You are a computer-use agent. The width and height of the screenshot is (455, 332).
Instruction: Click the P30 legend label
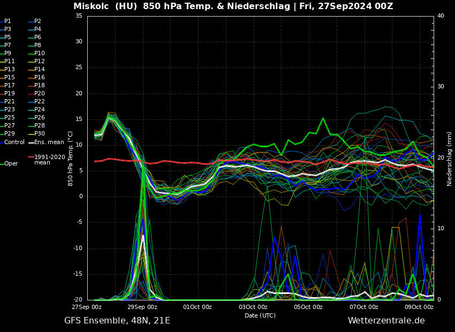(39, 134)
